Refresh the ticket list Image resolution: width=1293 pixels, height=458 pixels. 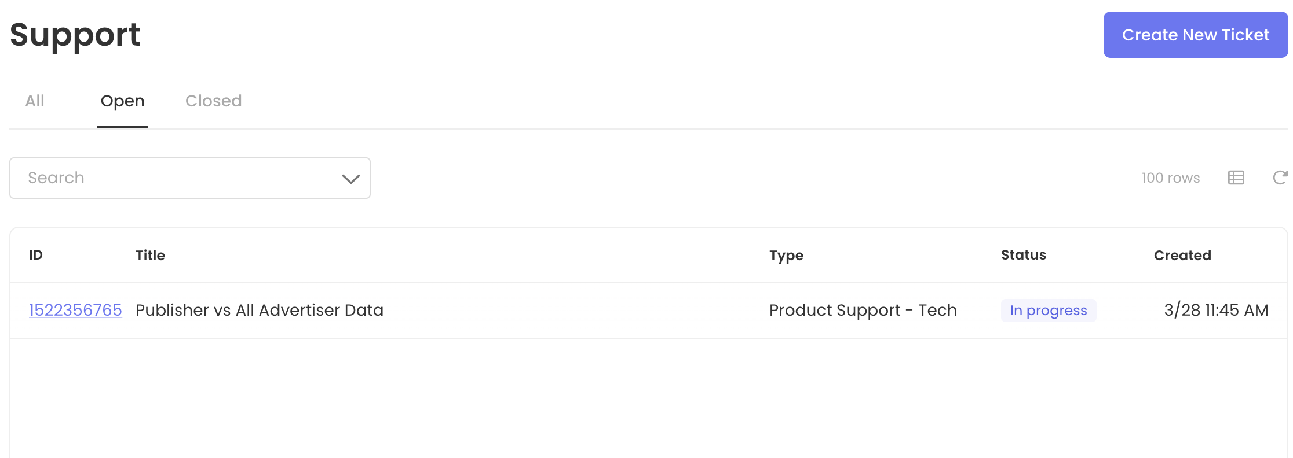tap(1280, 178)
